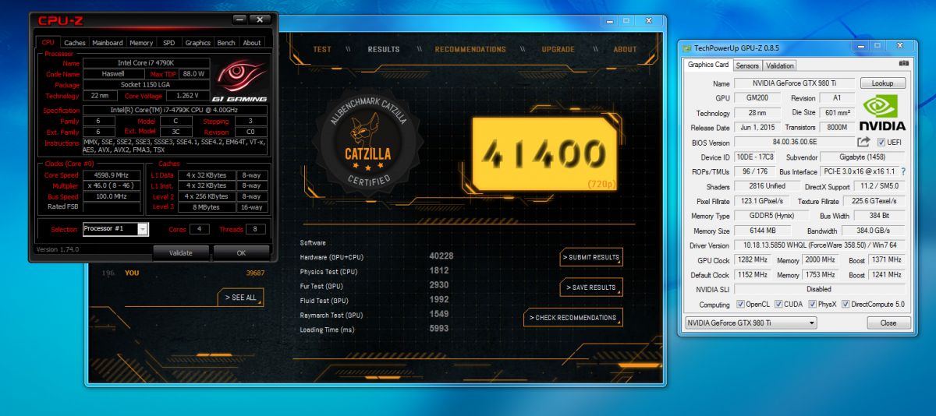Open the RESULTS tab in Catzilla
Viewport: 936px width, 416px height.
(x=384, y=49)
